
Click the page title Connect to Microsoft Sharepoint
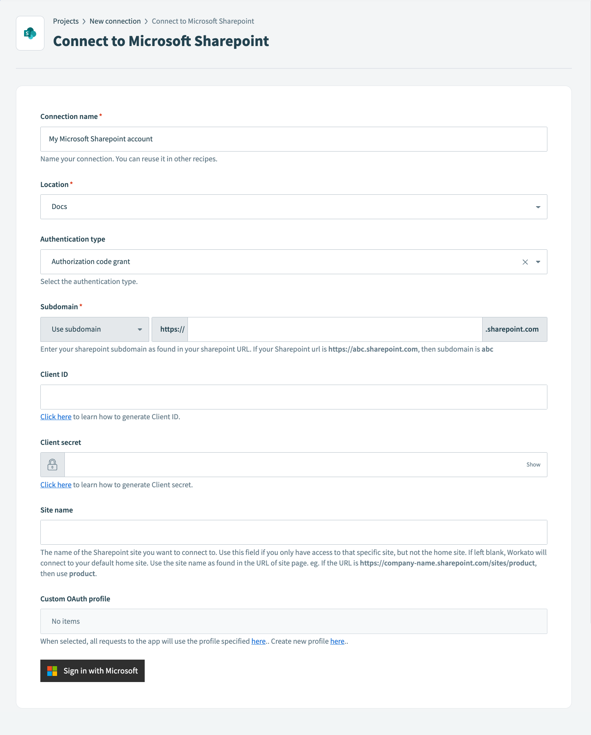pyautogui.click(x=161, y=41)
